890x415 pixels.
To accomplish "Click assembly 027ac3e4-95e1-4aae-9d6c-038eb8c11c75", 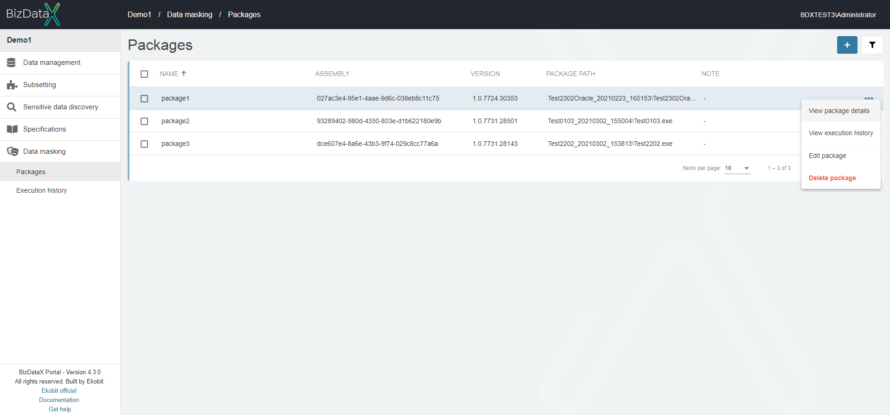I will [x=378, y=98].
